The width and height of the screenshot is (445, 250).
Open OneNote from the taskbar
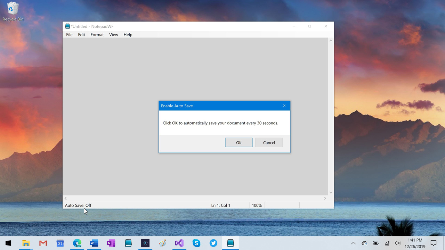click(x=111, y=243)
